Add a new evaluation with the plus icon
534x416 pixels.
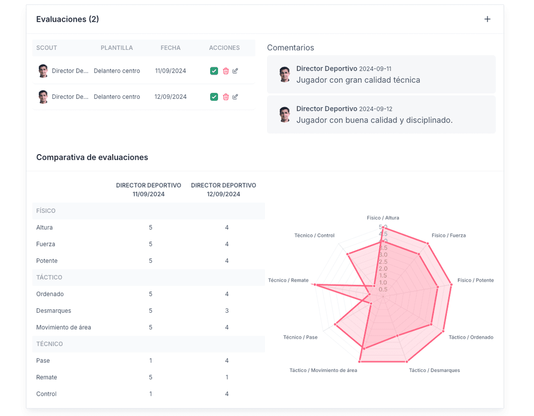488,19
